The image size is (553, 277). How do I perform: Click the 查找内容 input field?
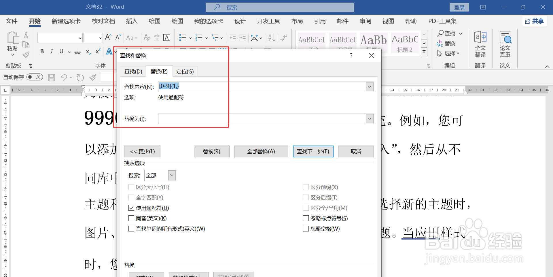click(262, 87)
